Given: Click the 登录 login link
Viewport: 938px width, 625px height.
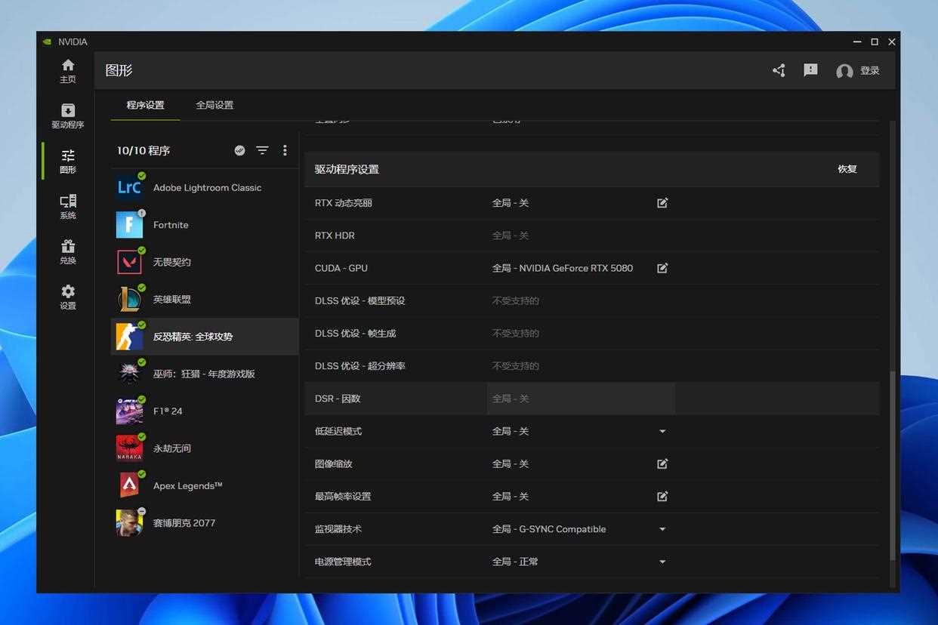Looking at the screenshot, I should (x=870, y=71).
